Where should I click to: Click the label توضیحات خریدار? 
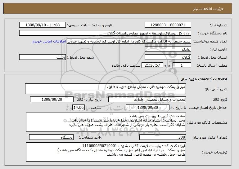coord(214,152)
